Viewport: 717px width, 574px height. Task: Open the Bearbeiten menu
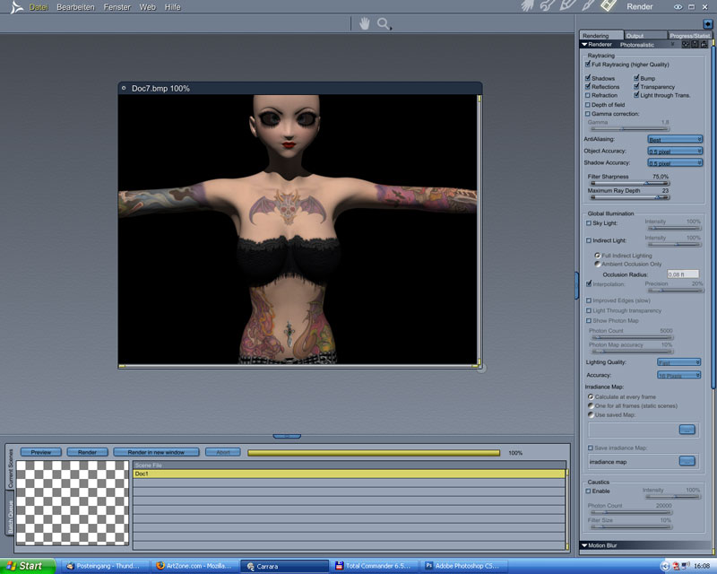click(75, 7)
